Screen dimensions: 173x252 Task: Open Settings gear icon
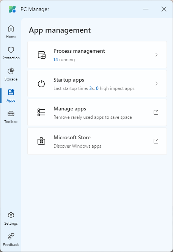coord(11,215)
